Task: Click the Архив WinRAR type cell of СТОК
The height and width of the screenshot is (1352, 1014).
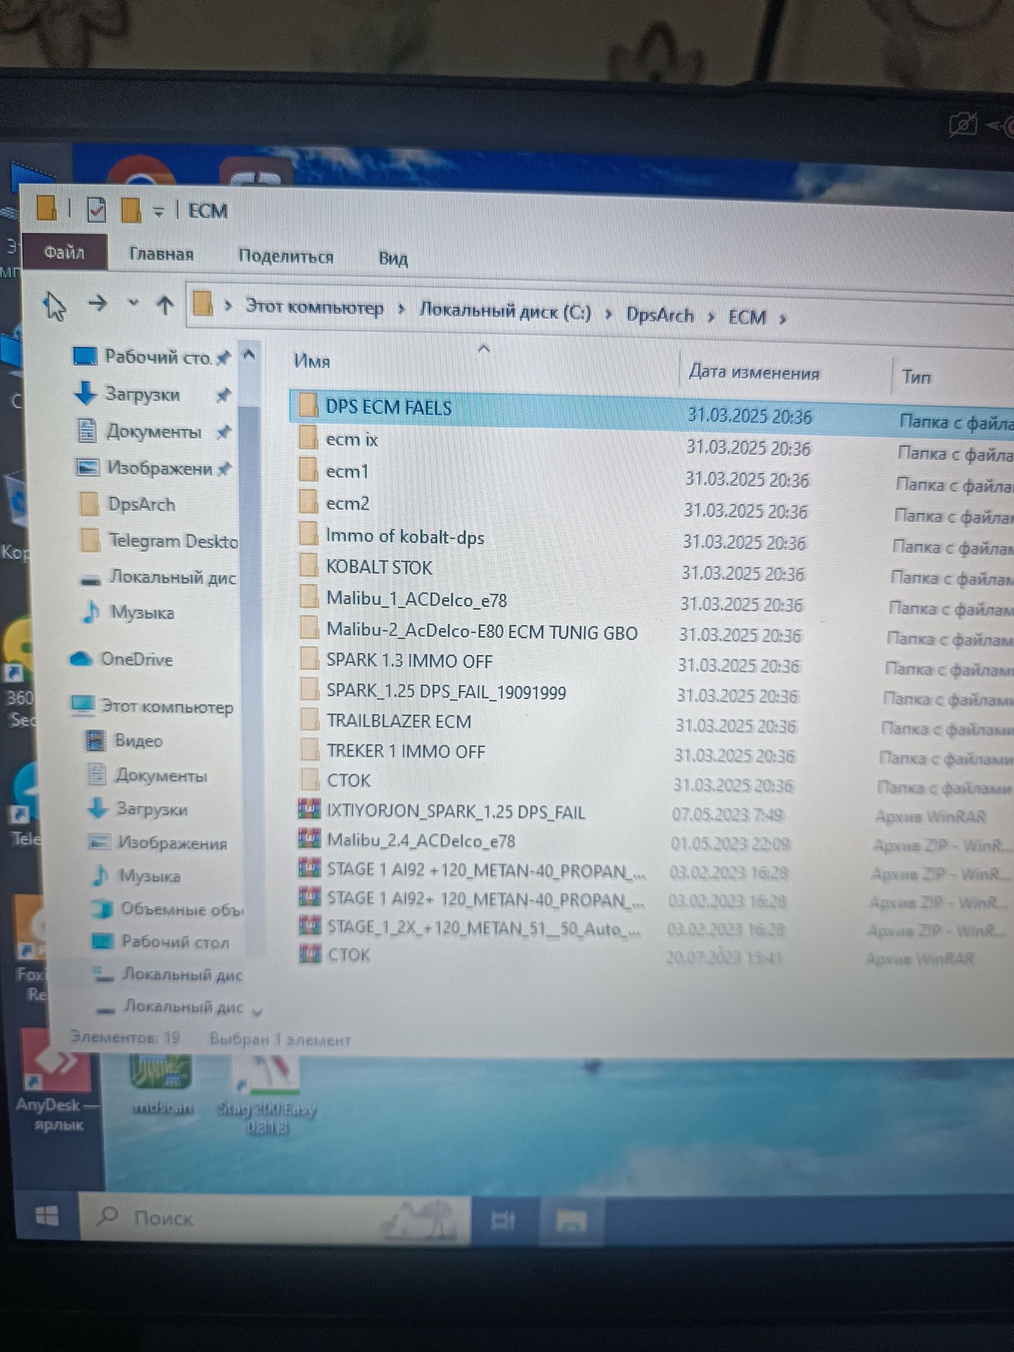Action: [x=920, y=959]
